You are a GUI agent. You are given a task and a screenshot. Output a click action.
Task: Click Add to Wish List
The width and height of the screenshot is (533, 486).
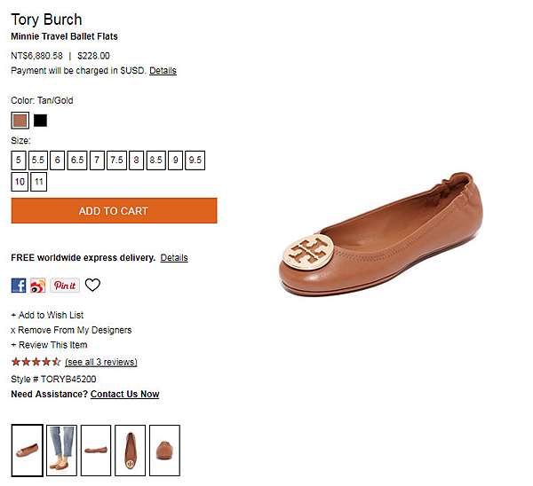(50, 315)
